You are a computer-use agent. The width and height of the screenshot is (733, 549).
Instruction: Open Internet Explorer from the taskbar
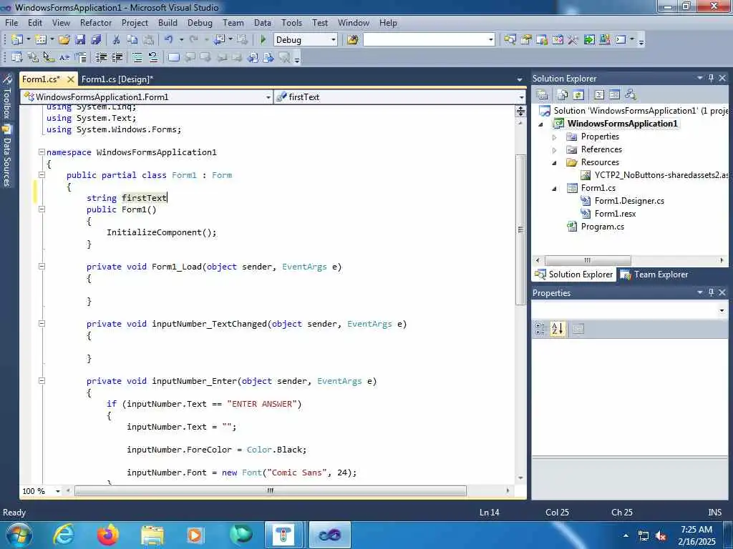pyautogui.click(x=64, y=535)
